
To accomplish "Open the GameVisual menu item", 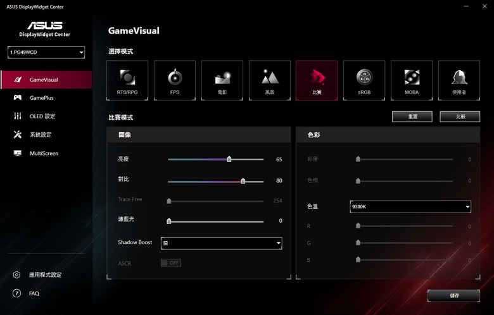I will [x=46, y=80].
